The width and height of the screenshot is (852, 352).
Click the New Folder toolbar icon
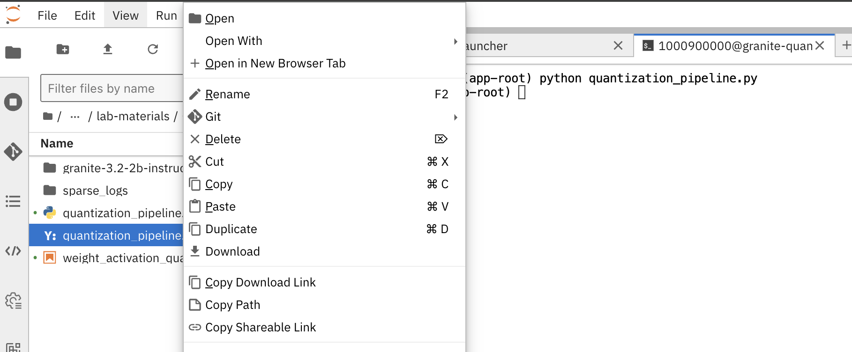coord(63,49)
